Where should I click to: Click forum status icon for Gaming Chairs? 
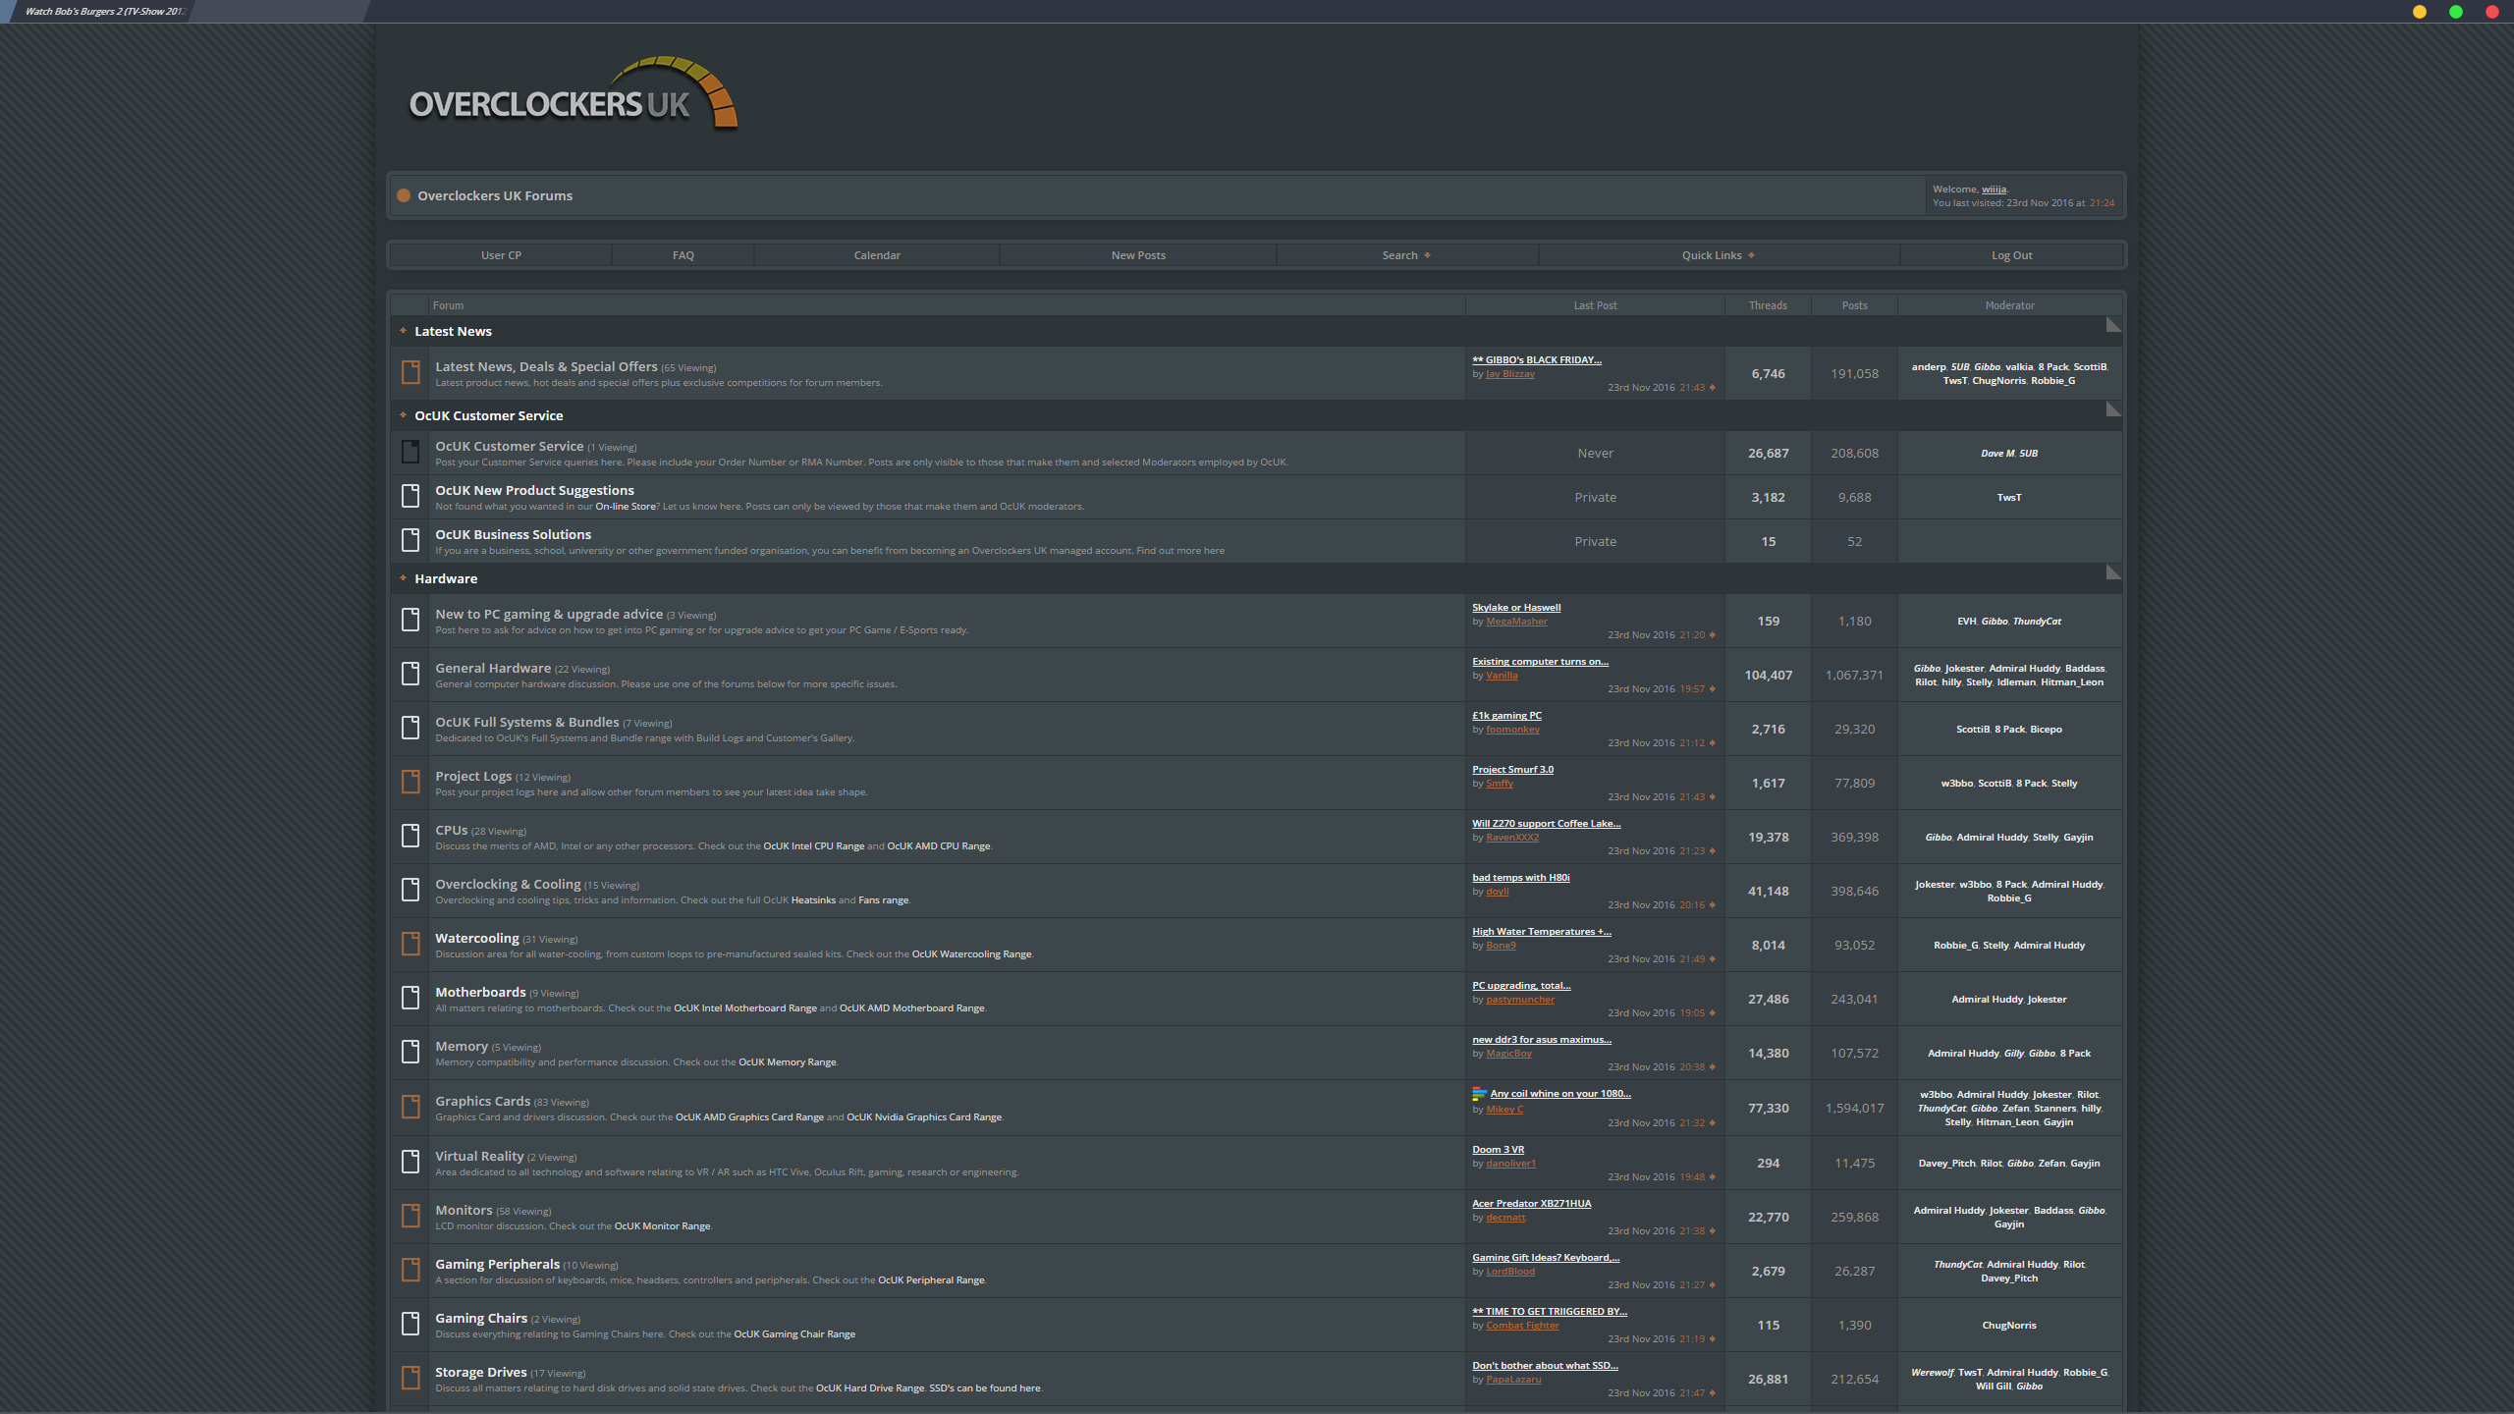click(x=410, y=1324)
